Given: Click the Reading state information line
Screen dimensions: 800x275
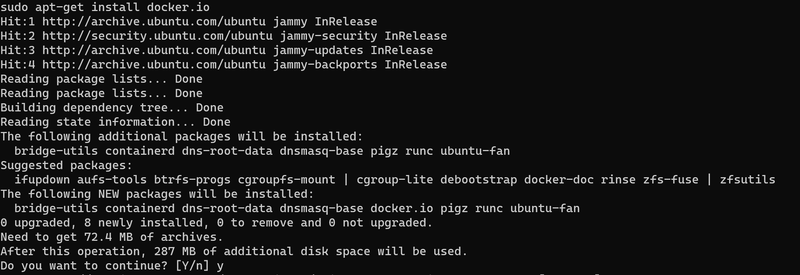Looking at the screenshot, I should tap(115, 122).
